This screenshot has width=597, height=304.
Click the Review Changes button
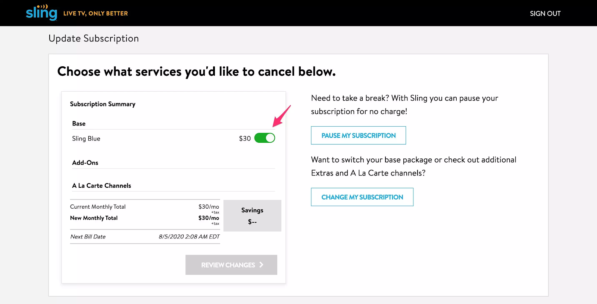[x=231, y=265]
